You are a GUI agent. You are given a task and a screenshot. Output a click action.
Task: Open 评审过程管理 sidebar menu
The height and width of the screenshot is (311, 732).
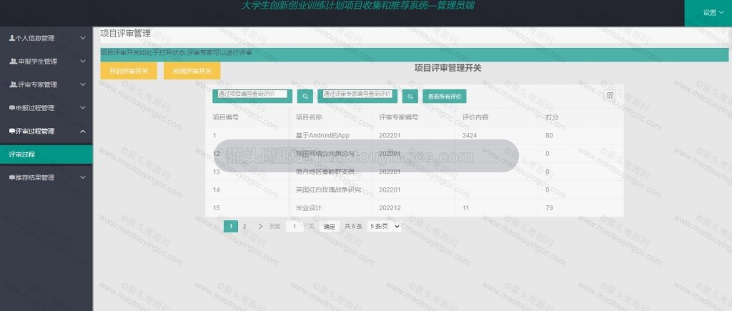click(46, 132)
